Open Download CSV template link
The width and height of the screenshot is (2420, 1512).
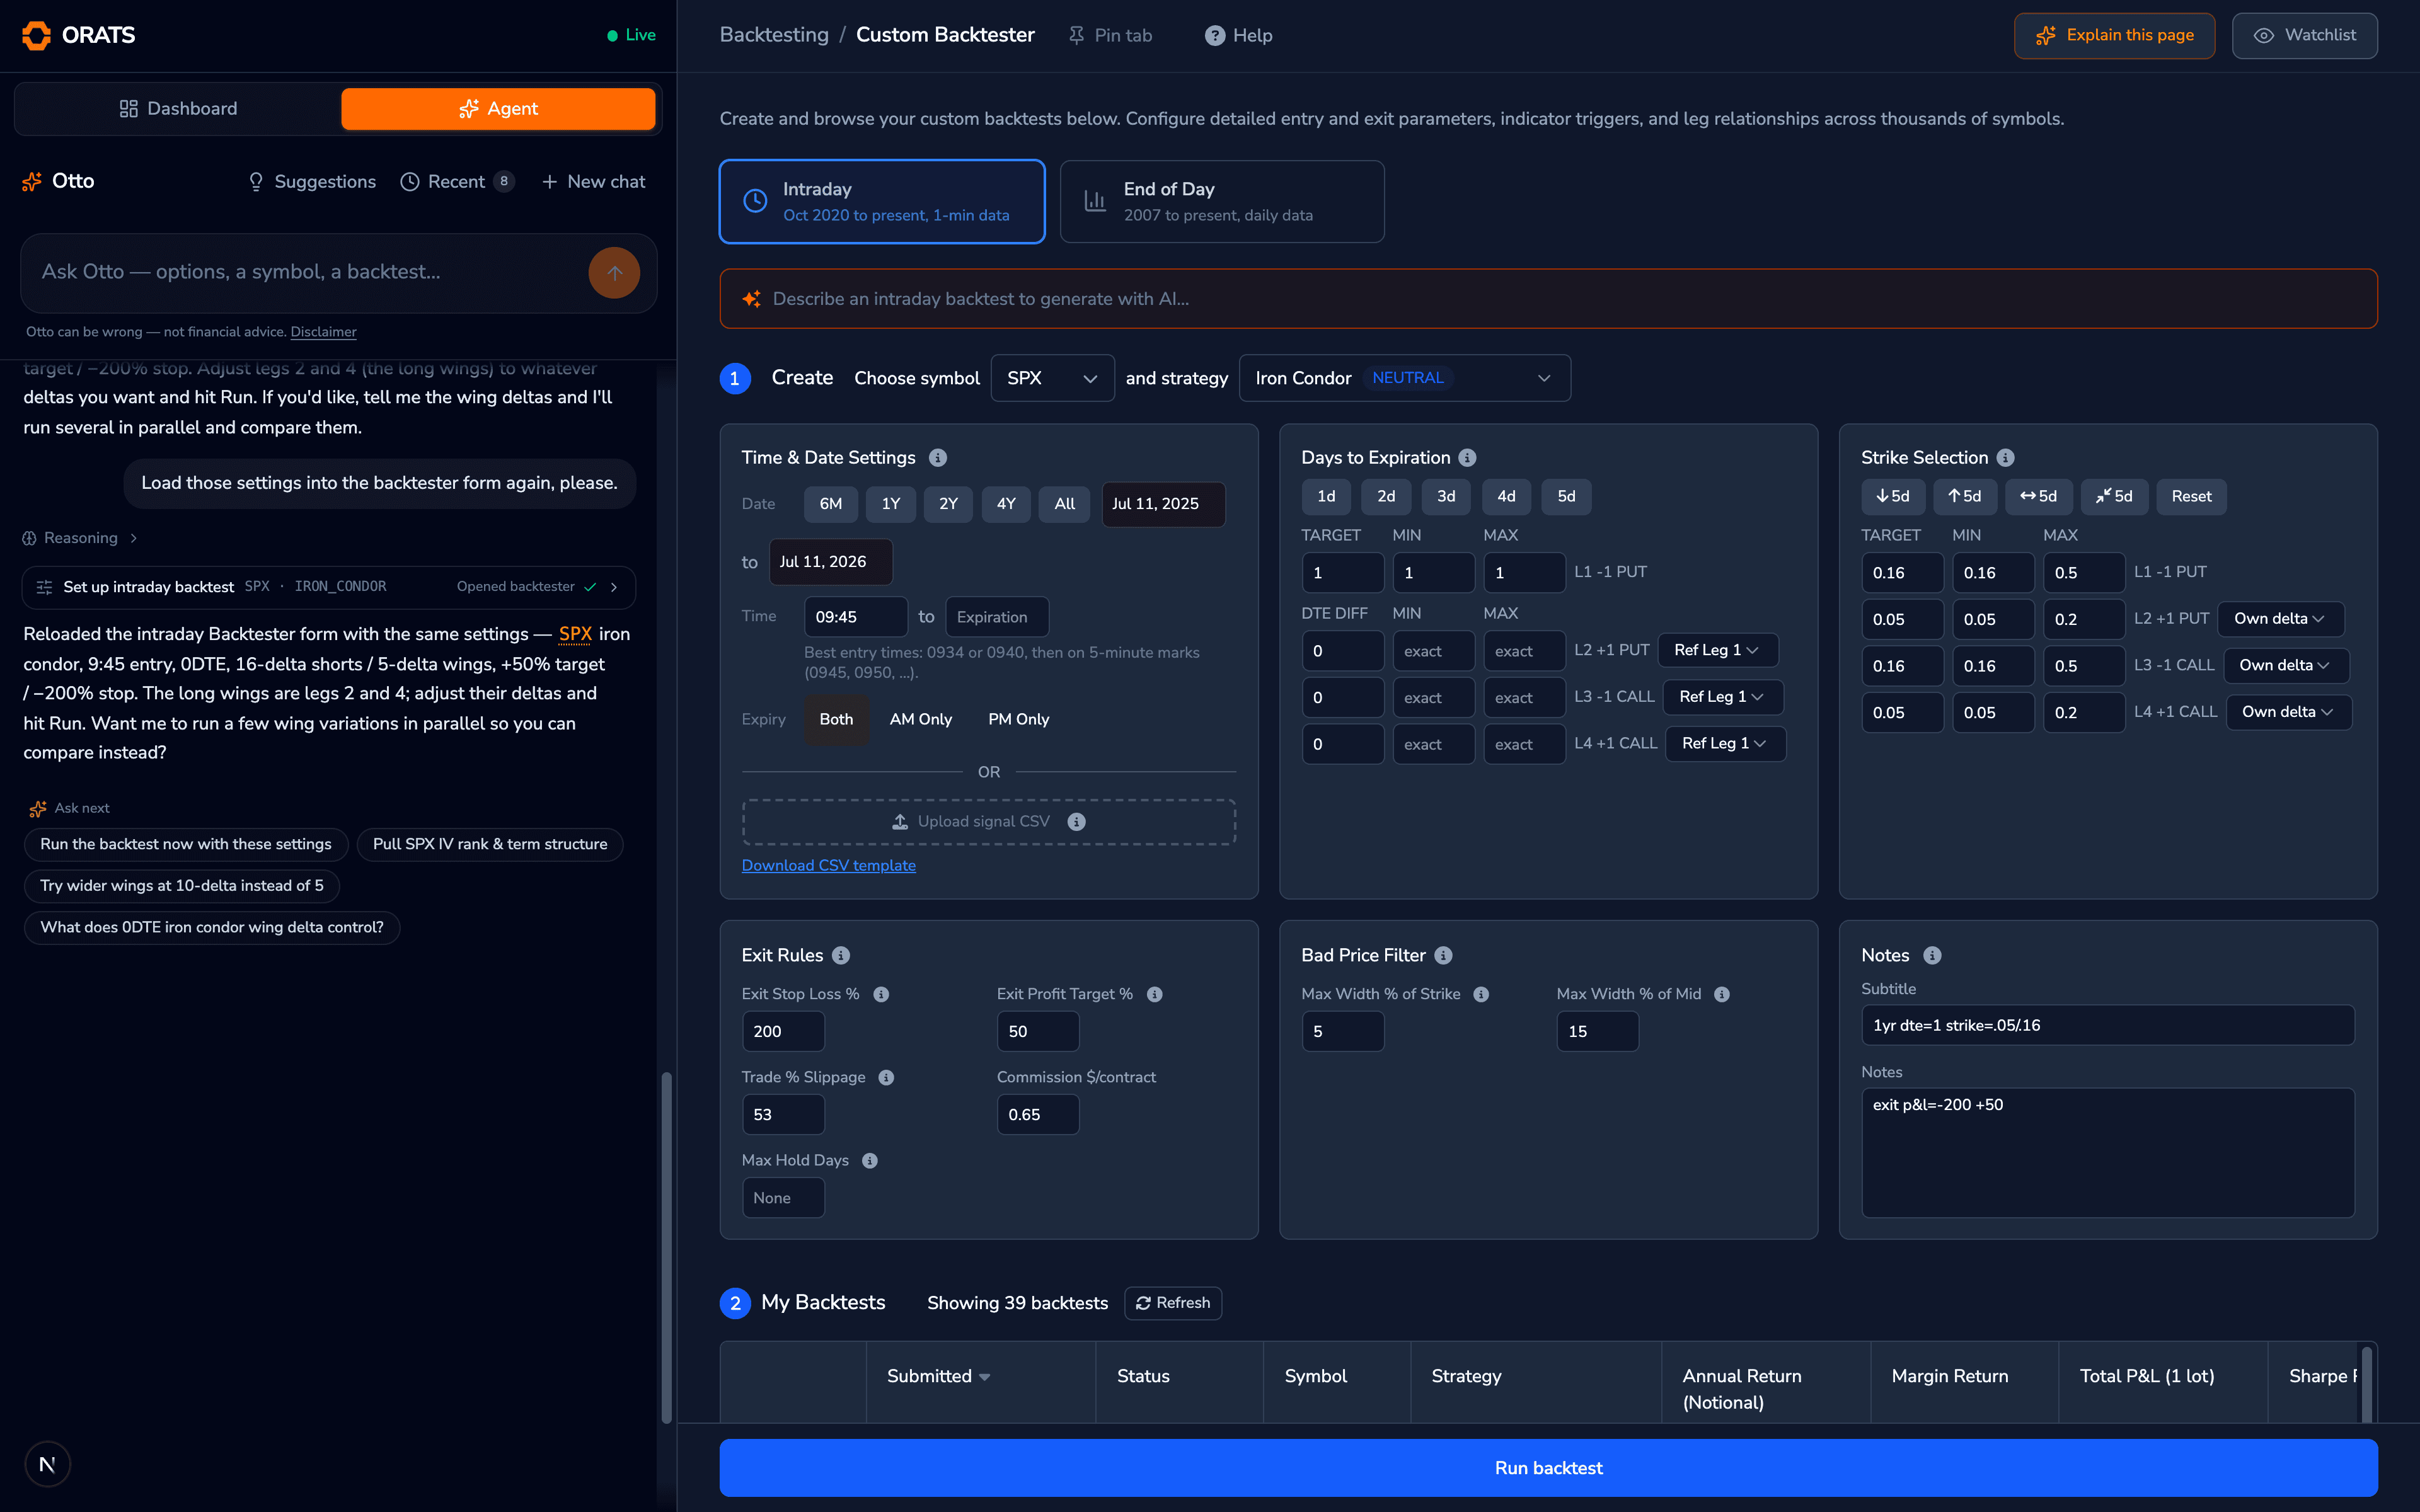tap(828, 865)
